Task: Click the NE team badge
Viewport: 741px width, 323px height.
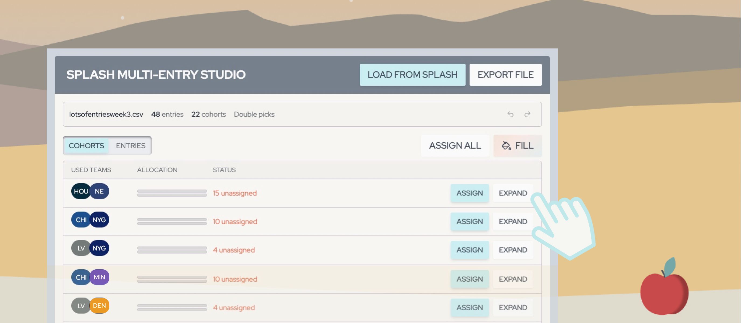Action: click(99, 191)
